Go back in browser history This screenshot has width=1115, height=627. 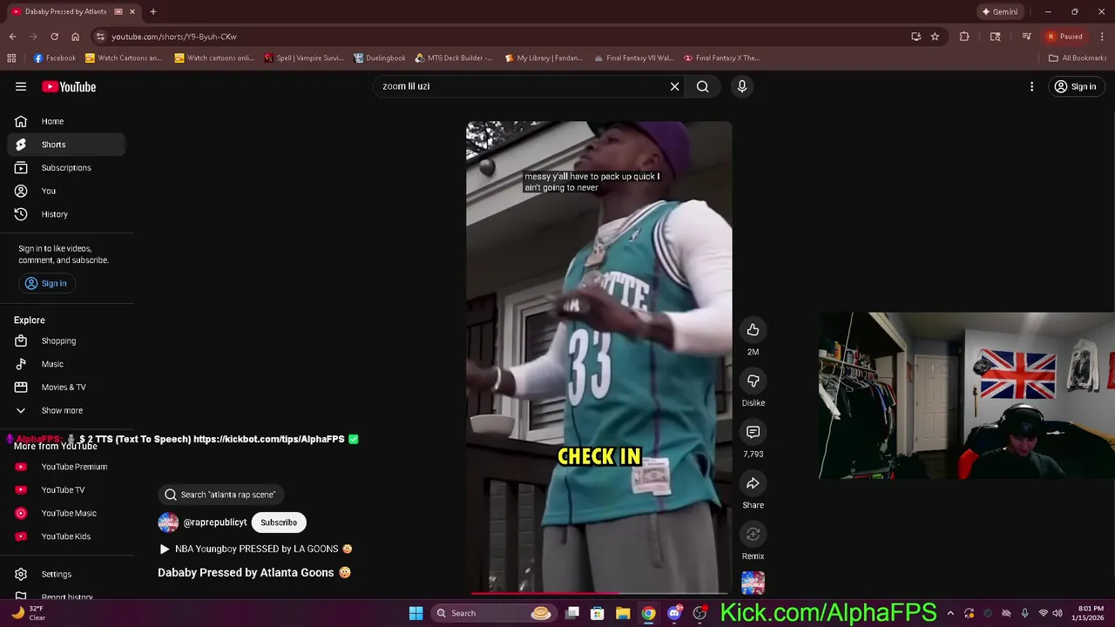pyautogui.click(x=12, y=37)
